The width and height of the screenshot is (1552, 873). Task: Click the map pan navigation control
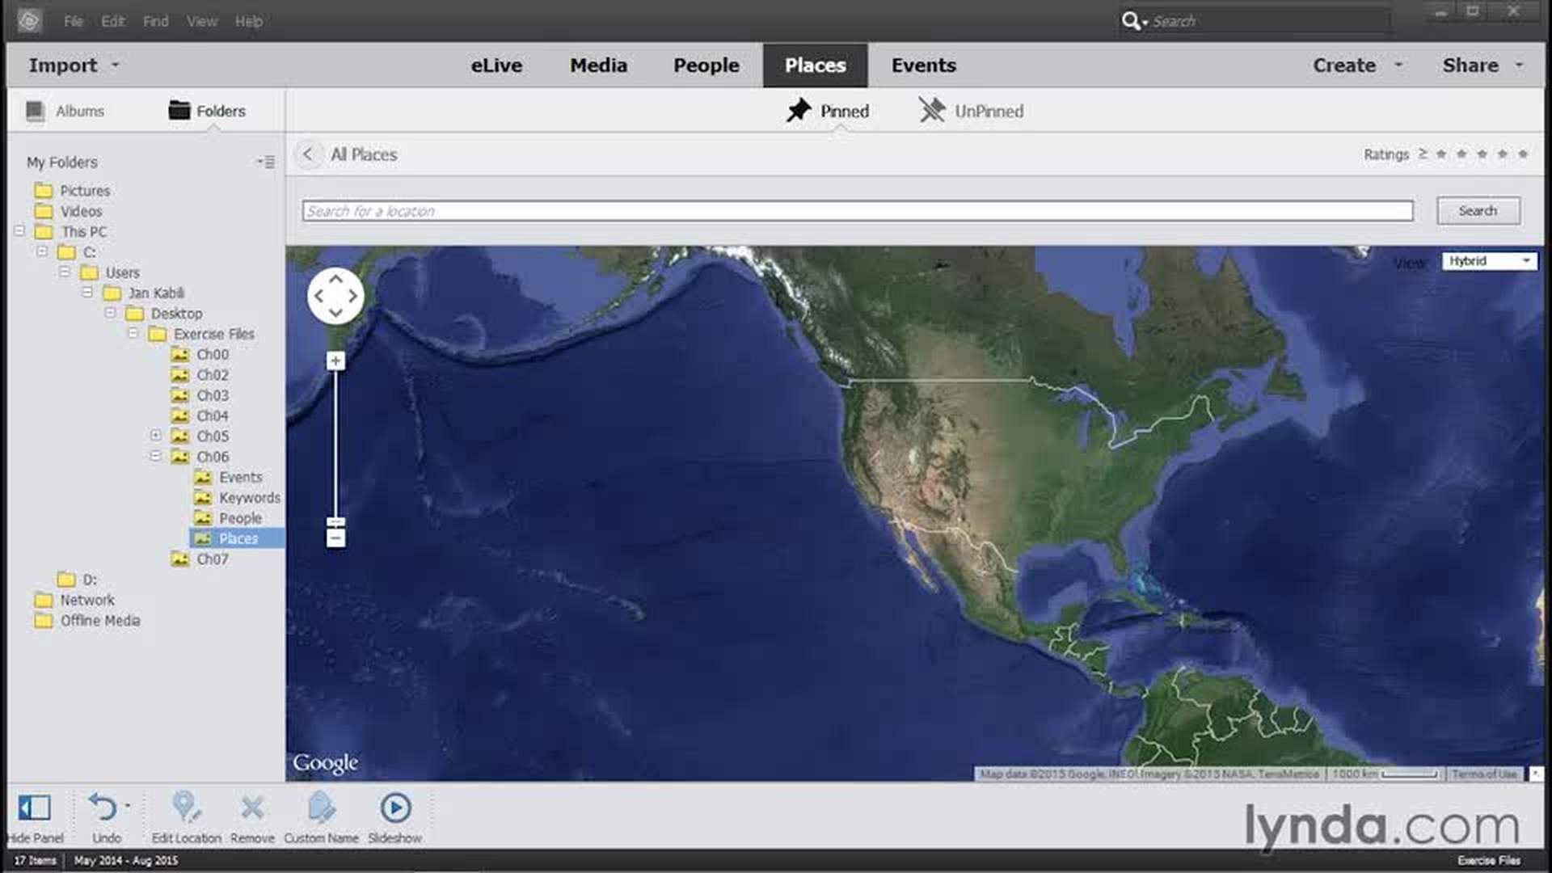[x=335, y=296]
